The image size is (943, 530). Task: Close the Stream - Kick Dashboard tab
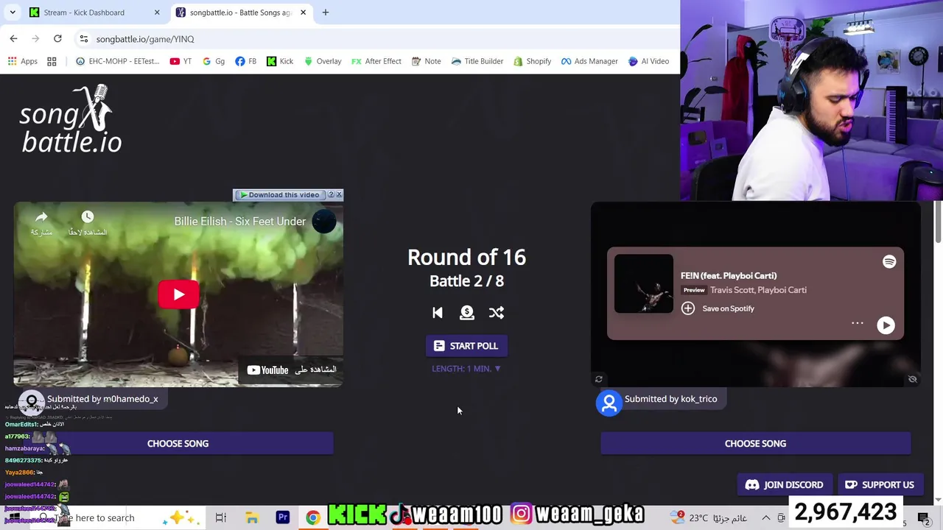pos(157,13)
